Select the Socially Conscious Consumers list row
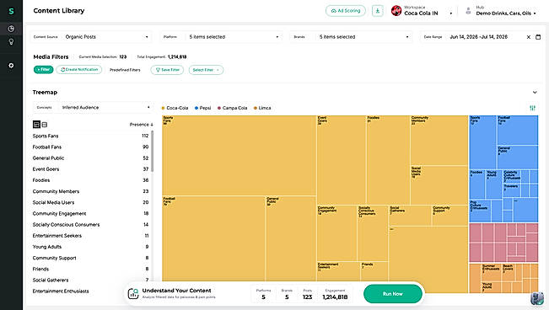549x310 pixels. 90,225
